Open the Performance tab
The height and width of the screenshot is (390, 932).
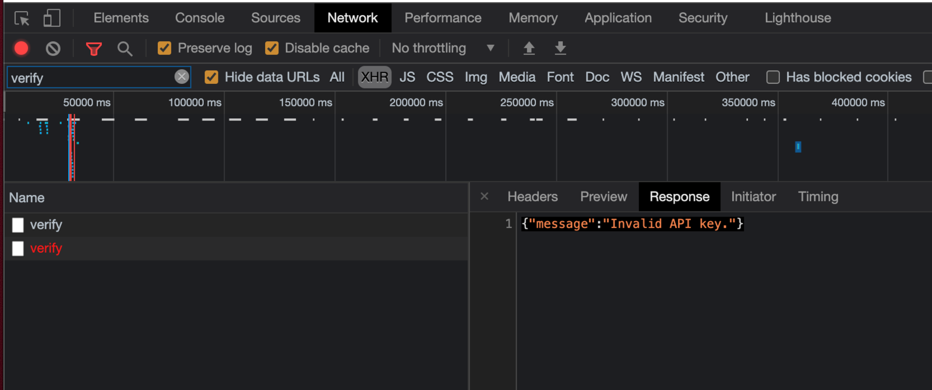[x=443, y=18]
